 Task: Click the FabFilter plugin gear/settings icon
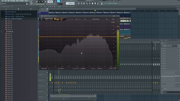click(42, 16)
